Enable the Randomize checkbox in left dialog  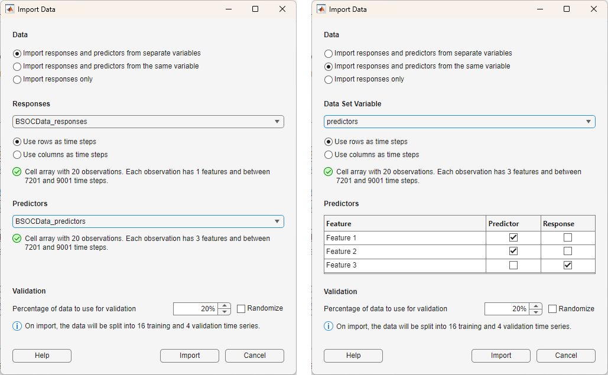click(x=241, y=308)
